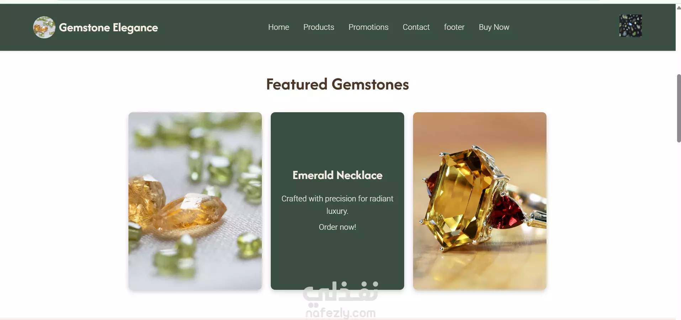Click the Gemstone Elegance brand title

109,28
